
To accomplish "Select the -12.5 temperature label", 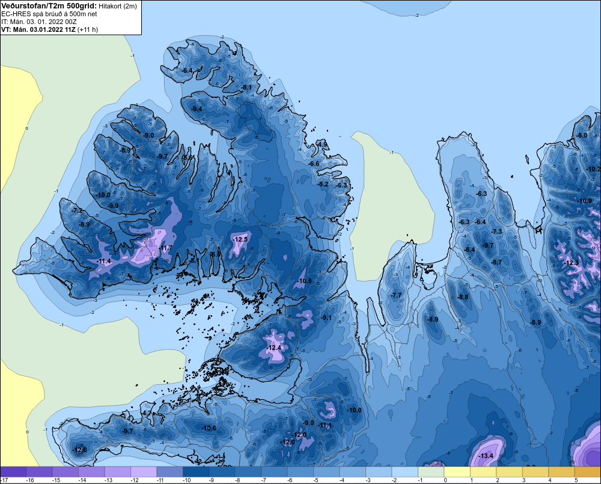I will [240, 239].
